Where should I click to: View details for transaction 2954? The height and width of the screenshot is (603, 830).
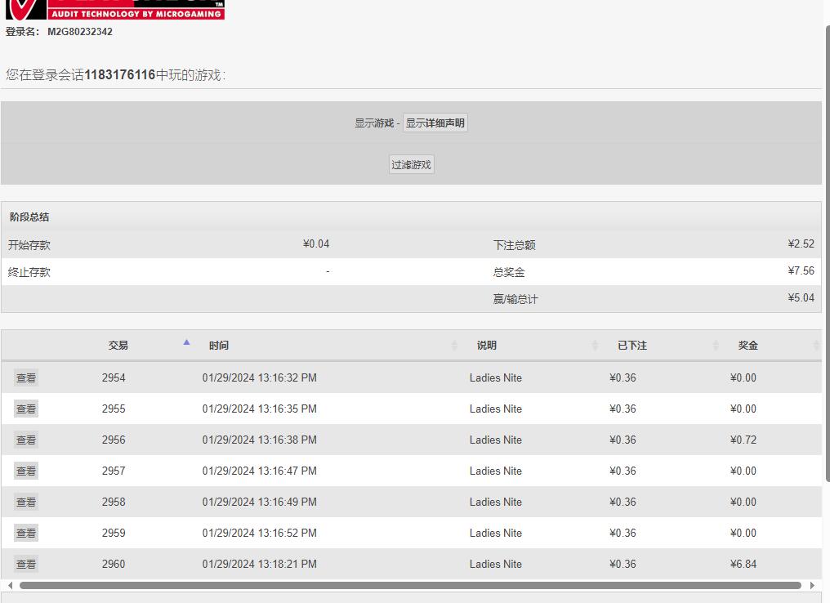[x=26, y=377]
